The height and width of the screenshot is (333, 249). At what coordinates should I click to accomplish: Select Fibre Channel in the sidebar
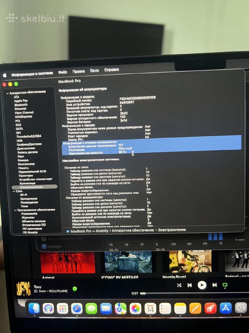(24, 112)
